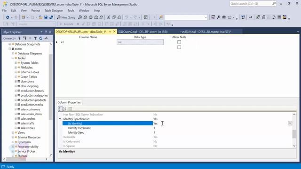Open the (Is Identity) value dropdown arrow
The image size is (301, 169).
pos(290,123)
